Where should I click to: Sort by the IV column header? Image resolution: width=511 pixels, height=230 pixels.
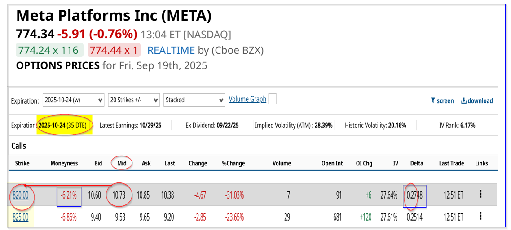[x=395, y=163]
